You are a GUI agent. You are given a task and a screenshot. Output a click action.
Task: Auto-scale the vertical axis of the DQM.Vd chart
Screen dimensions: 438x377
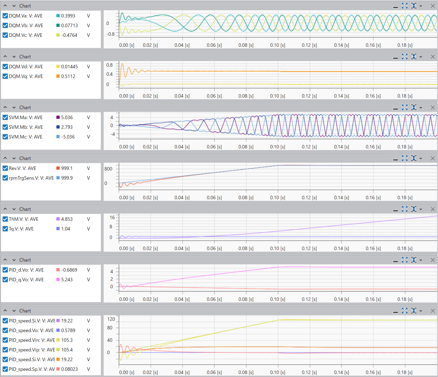click(x=414, y=56)
